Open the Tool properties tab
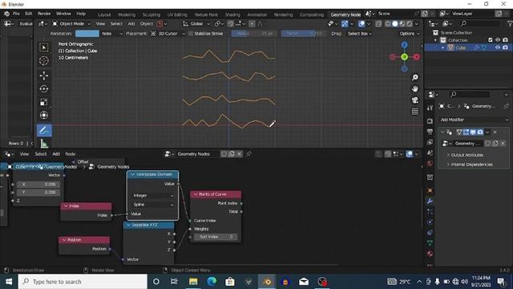The width and height of the screenshot is (513, 289). tap(430, 108)
